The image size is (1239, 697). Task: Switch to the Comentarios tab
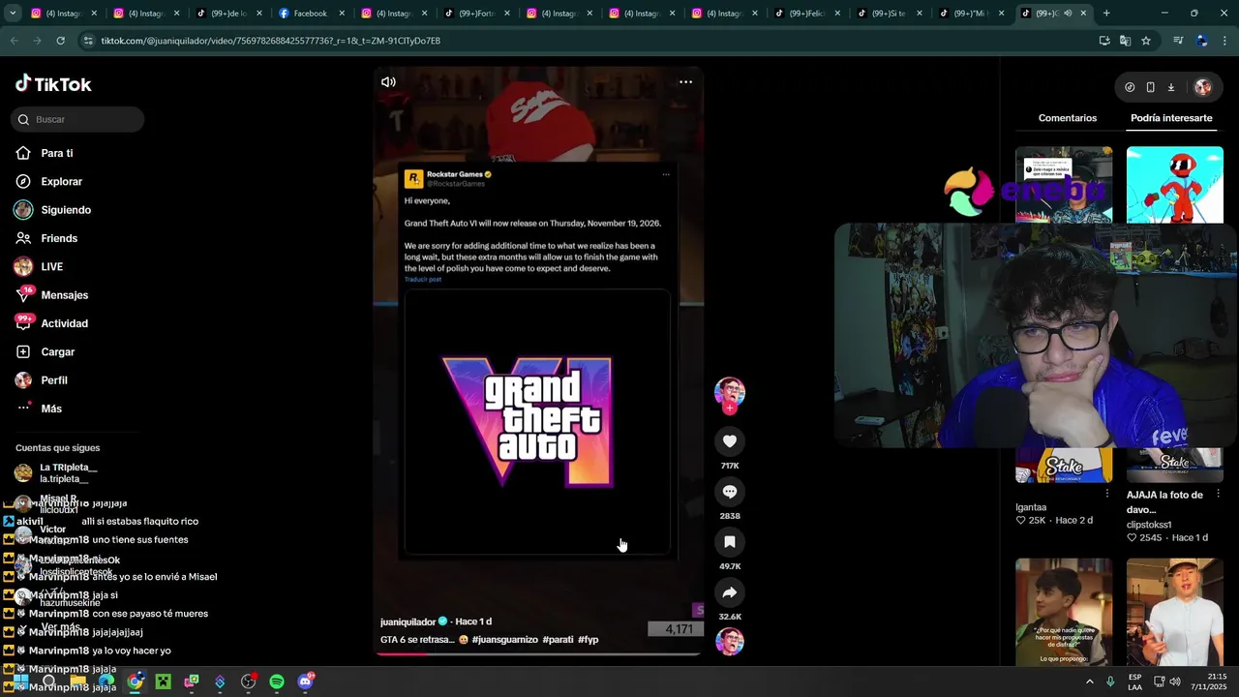tap(1068, 118)
